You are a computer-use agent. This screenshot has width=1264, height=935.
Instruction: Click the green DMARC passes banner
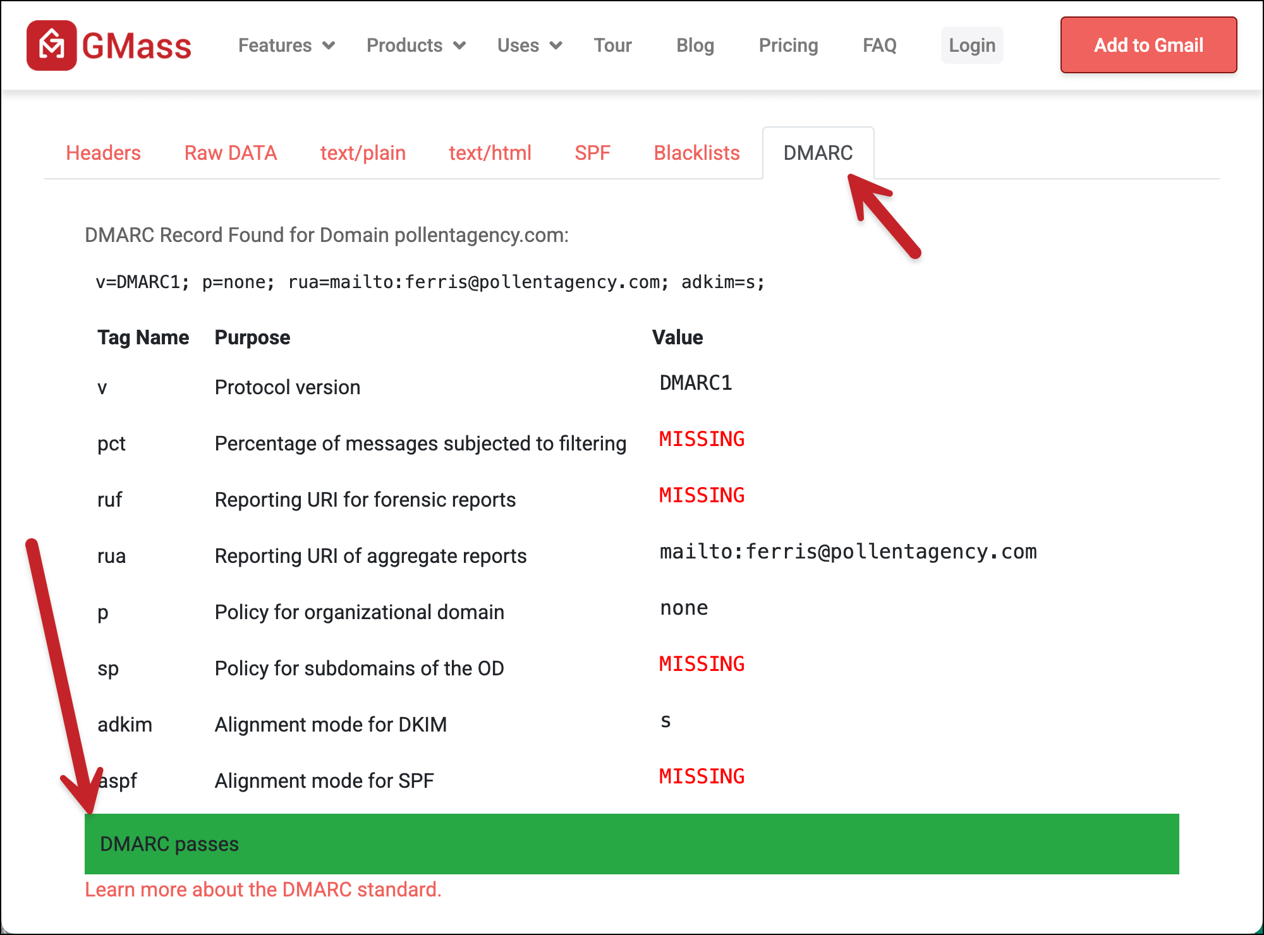tap(631, 844)
